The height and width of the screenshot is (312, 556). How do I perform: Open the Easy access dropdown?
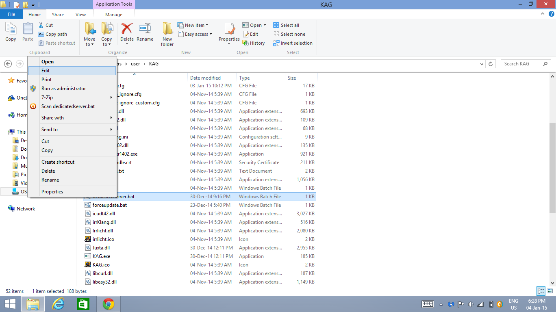(x=198, y=34)
